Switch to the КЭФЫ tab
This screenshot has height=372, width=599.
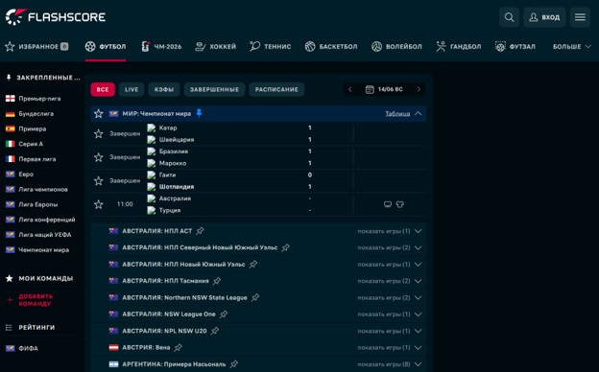point(164,89)
